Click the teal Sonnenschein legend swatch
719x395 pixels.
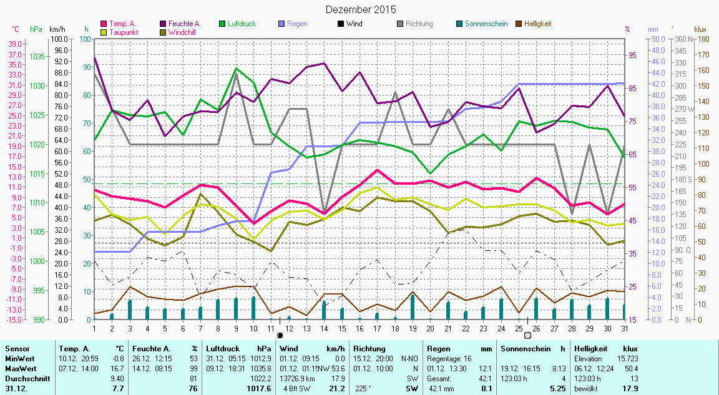coord(459,24)
